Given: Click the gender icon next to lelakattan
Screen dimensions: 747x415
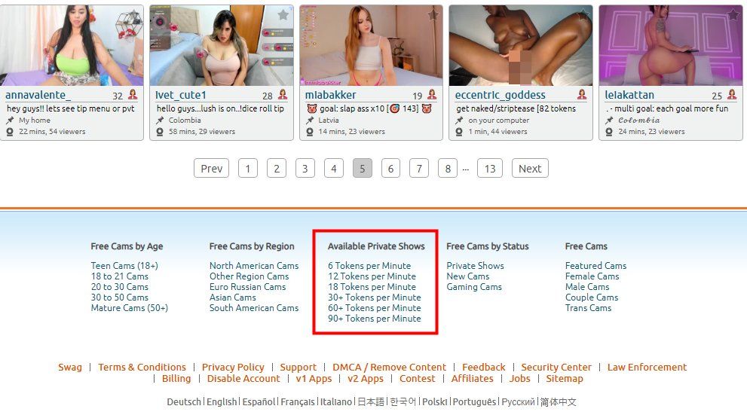Looking at the screenshot, I should click(732, 95).
